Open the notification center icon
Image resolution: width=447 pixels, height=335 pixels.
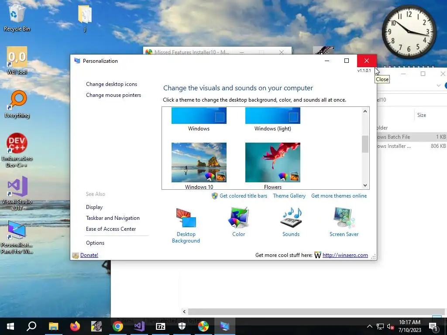(433, 327)
